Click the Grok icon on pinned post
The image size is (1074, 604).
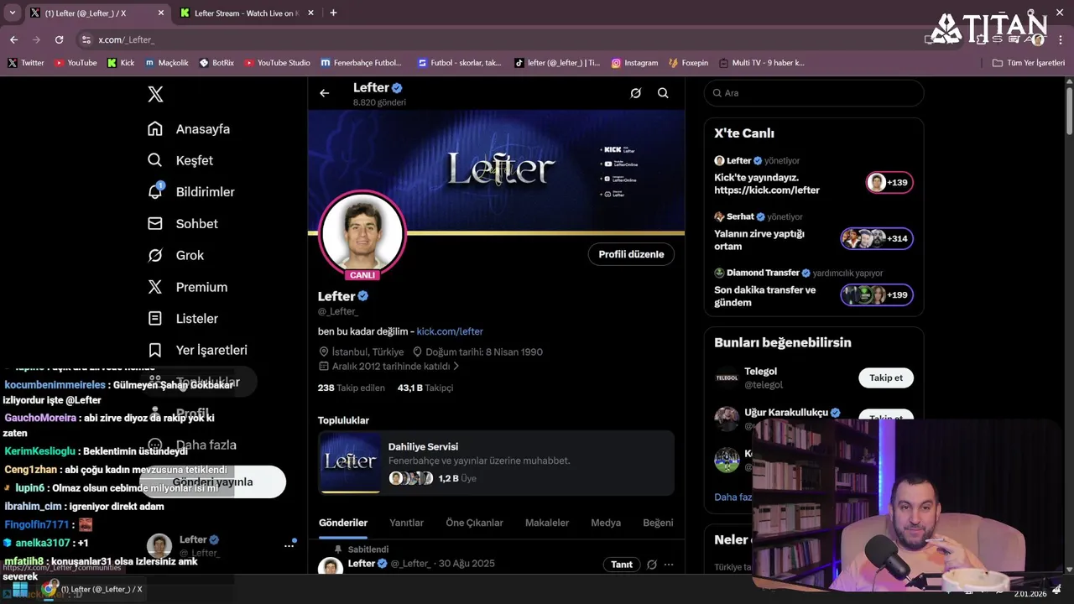tap(651, 565)
